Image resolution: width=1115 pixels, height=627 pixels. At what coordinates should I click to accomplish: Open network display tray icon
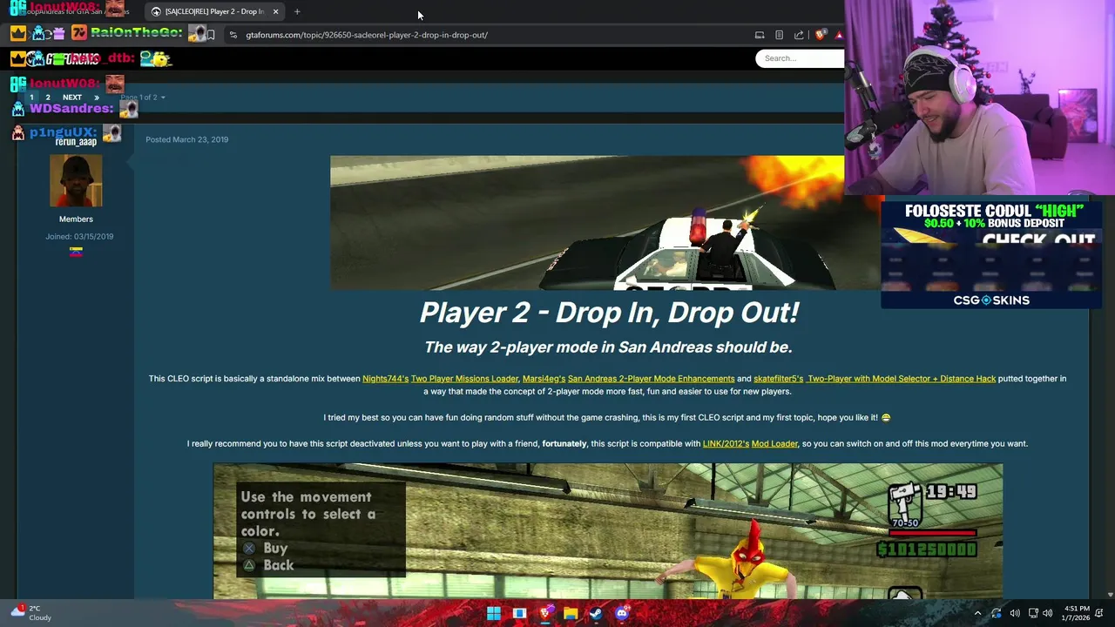pos(1033,613)
